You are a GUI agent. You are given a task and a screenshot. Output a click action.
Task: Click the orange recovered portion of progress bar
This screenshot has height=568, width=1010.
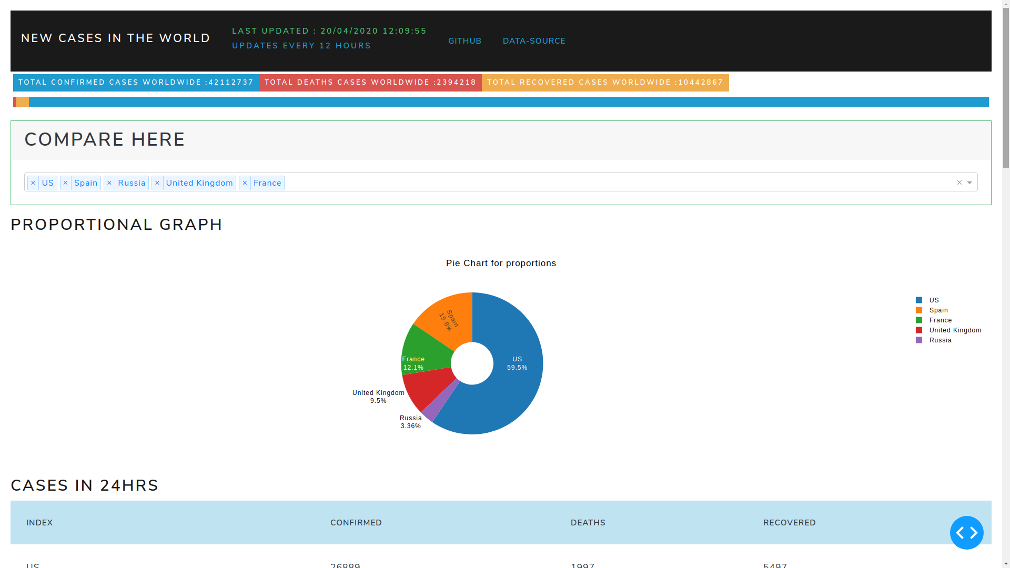(23, 102)
